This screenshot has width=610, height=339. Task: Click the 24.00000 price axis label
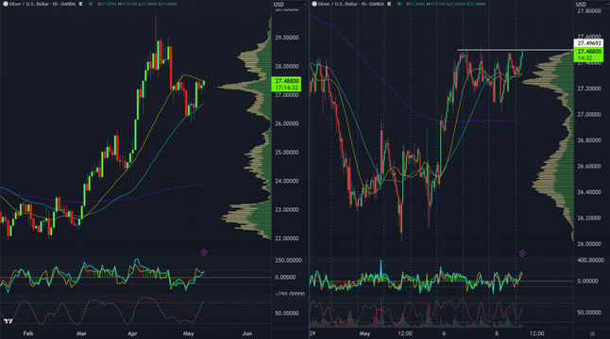287,181
